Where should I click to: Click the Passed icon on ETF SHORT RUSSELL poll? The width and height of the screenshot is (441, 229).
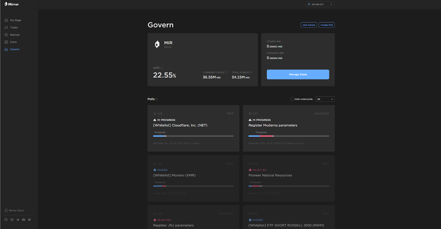[250, 220]
